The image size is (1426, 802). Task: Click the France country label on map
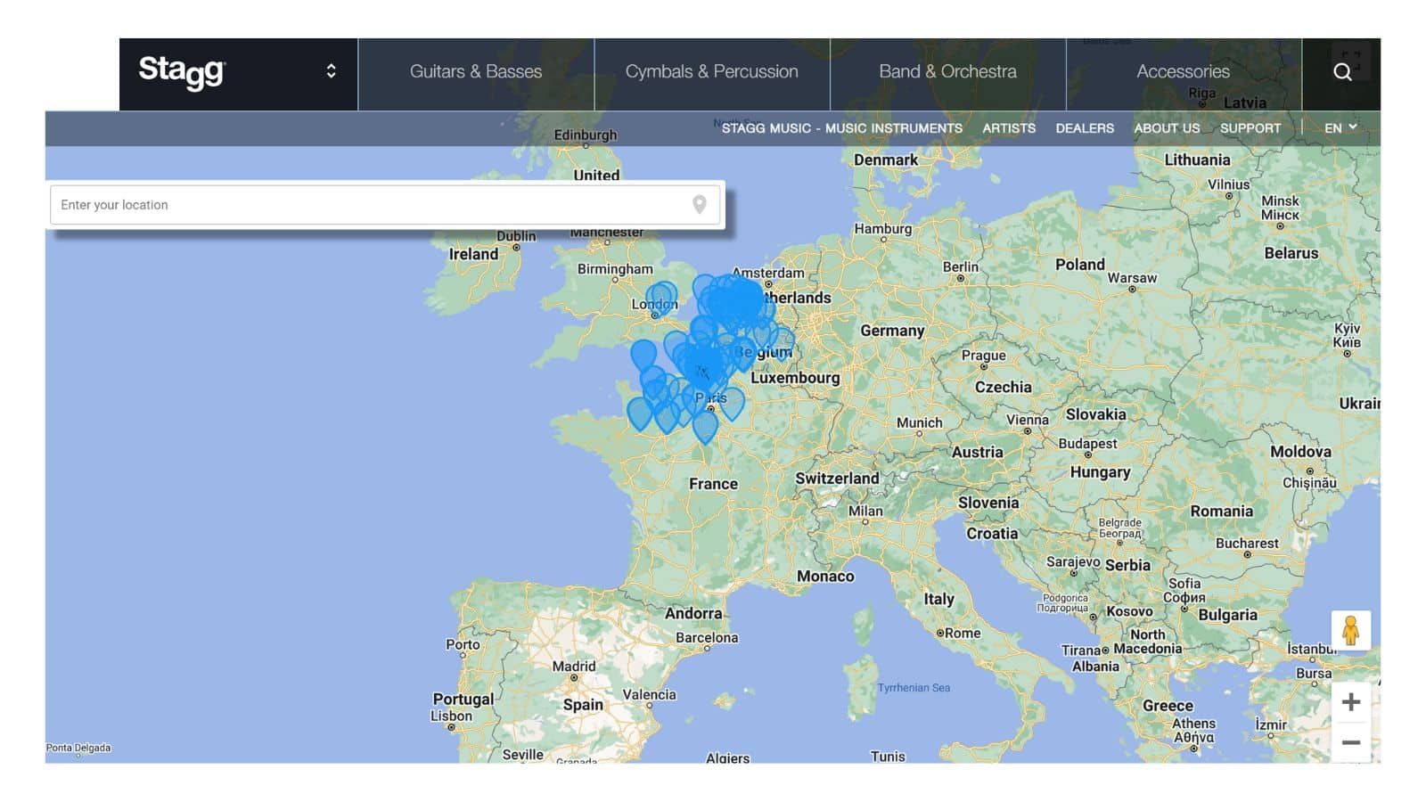[x=713, y=484]
